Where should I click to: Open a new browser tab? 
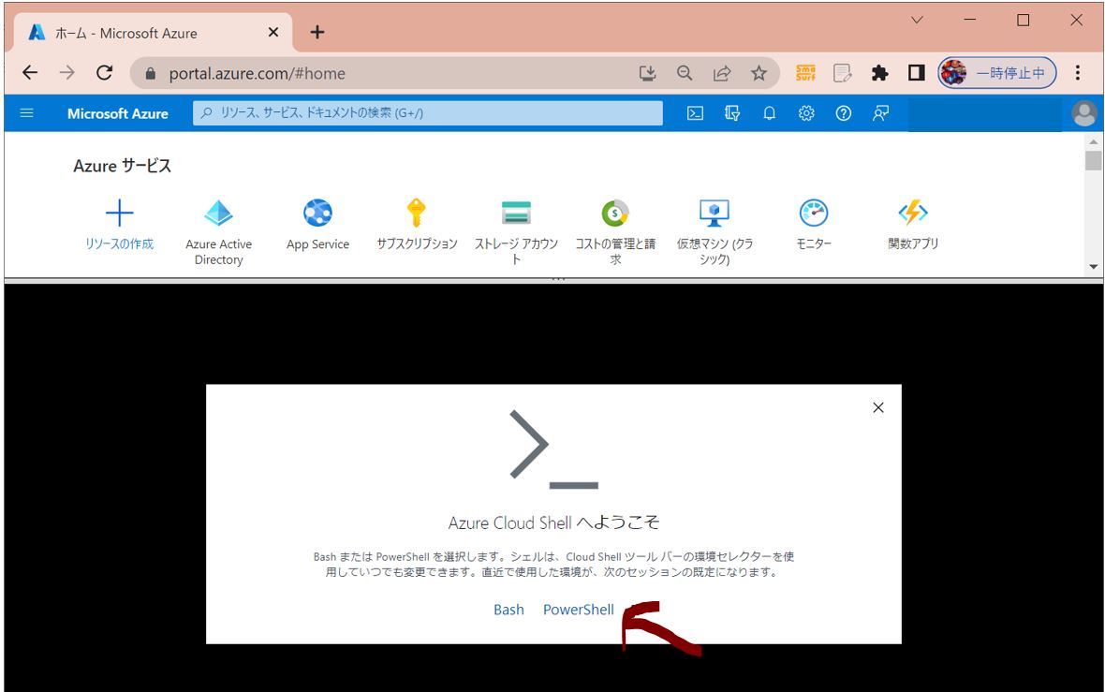(x=317, y=33)
